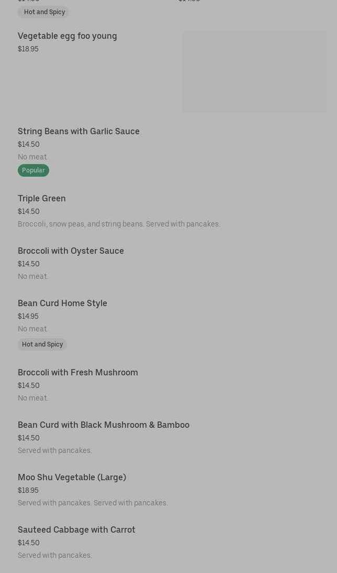This screenshot has width=337, height=573.
Task: Select the Bean Curd Home Style dish
Action: [62, 303]
